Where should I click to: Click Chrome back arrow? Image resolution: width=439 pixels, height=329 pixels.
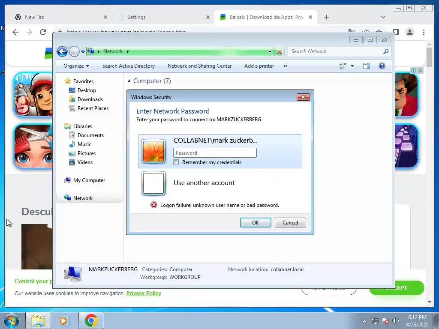tap(15, 32)
